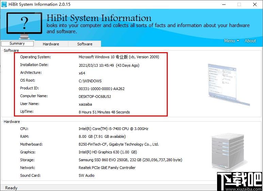Click the About link

click(250, 41)
